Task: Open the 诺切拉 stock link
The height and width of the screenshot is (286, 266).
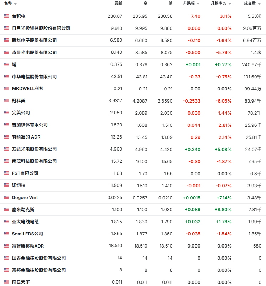Action: click(x=19, y=185)
